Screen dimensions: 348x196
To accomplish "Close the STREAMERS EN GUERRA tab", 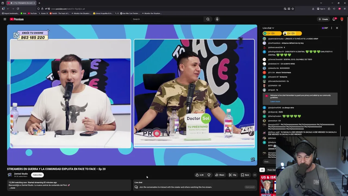I will click(34, 3).
